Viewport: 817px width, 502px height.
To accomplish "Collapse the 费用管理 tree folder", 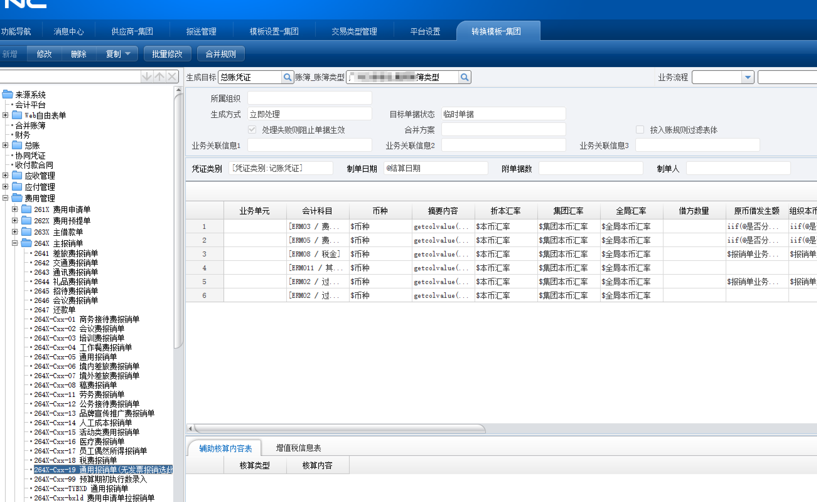I will (x=5, y=198).
